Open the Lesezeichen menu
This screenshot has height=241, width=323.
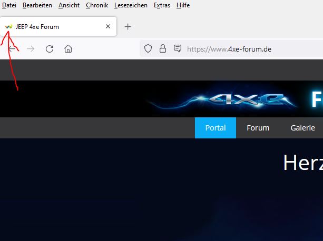click(x=131, y=5)
